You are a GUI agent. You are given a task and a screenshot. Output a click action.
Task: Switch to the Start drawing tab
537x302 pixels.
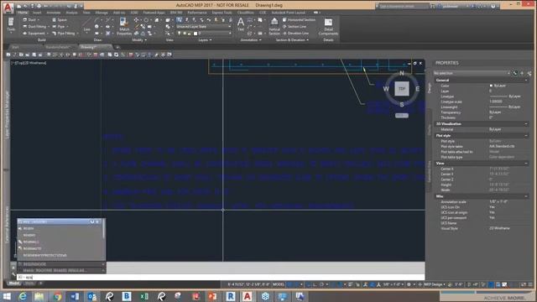tap(15, 47)
